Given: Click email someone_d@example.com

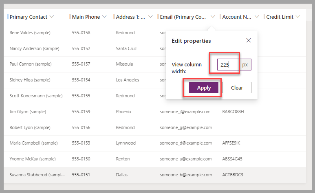Looking at the screenshot, I should click(186, 143).
